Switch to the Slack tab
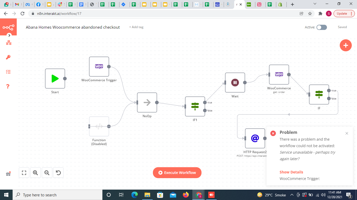 click(60, 4)
